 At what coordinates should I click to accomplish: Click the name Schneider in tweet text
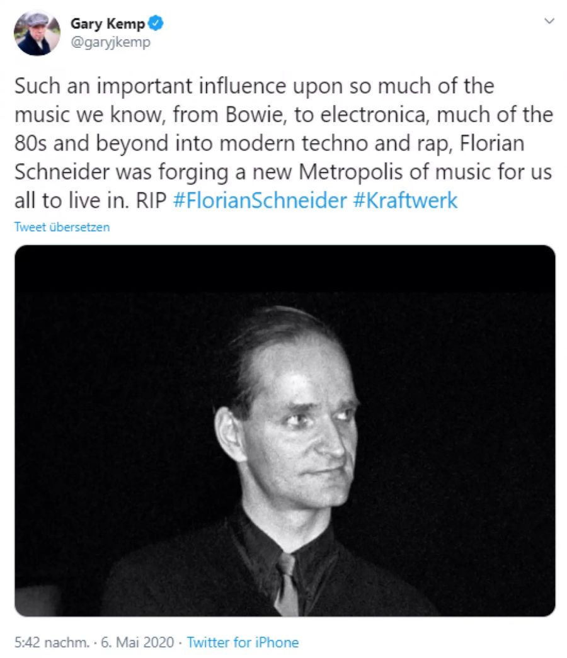64,172
